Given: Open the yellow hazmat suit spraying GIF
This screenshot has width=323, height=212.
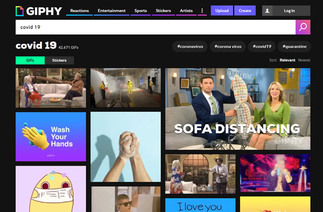Looking at the screenshot, I should point(125,88).
